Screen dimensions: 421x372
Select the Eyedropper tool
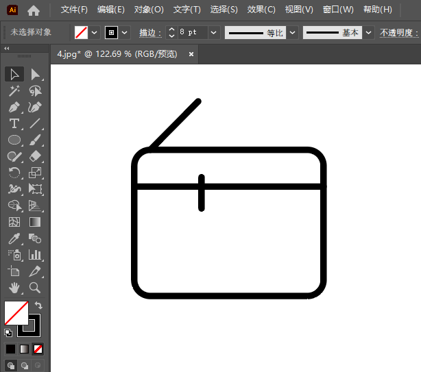(14, 238)
